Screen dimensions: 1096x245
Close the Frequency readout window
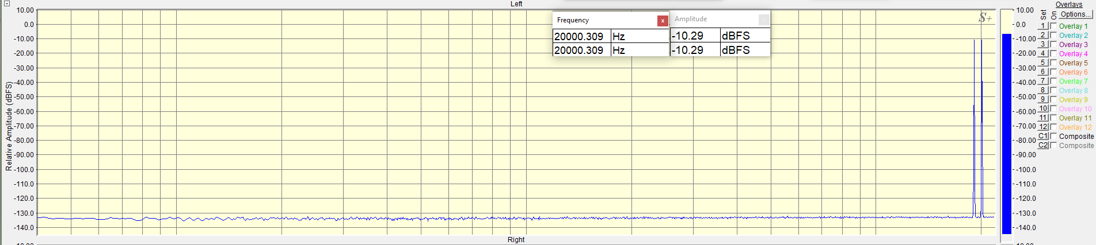(x=663, y=21)
